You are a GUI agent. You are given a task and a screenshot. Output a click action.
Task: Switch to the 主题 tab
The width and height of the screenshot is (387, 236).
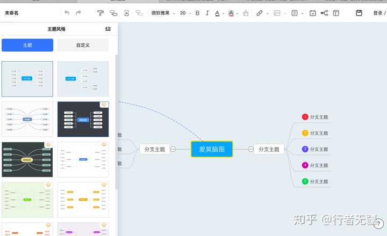27,45
